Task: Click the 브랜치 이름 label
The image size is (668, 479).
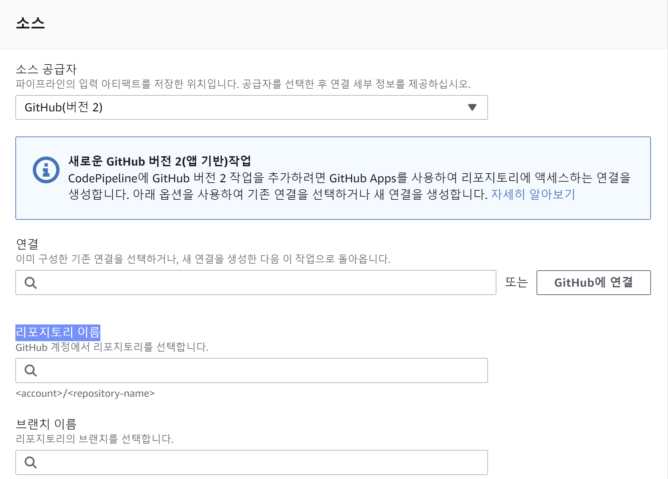Action: (x=46, y=424)
